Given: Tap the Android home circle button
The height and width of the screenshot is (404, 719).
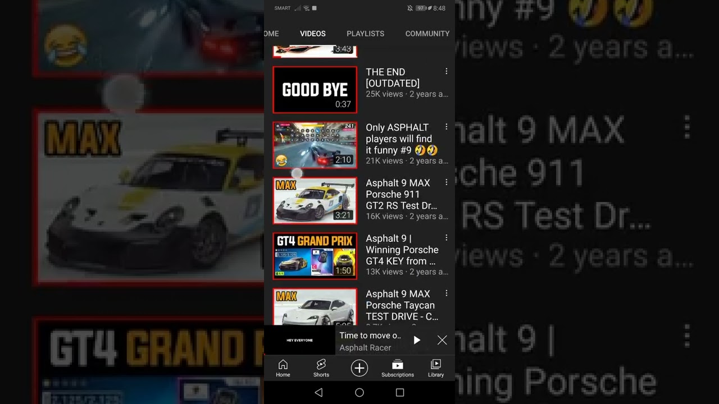Looking at the screenshot, I should click(x=359, y=393).
